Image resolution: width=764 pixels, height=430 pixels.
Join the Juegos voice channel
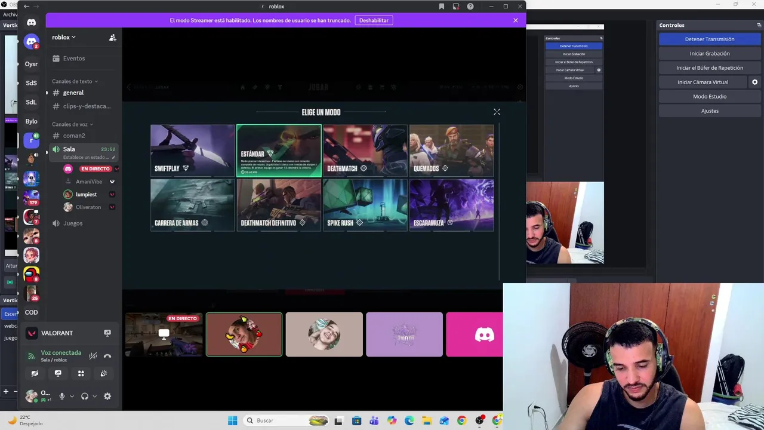pos(84,223)
